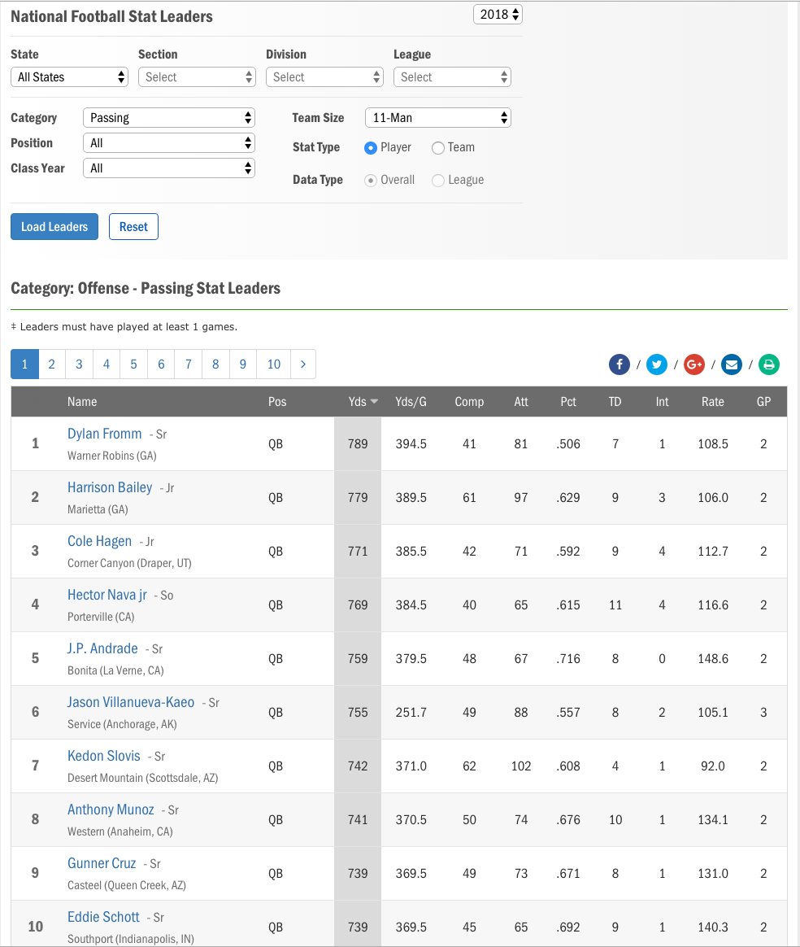Open the Team Size 11-Man dropdown
Screen dimensions: 800x947
(x=438, y=118)
